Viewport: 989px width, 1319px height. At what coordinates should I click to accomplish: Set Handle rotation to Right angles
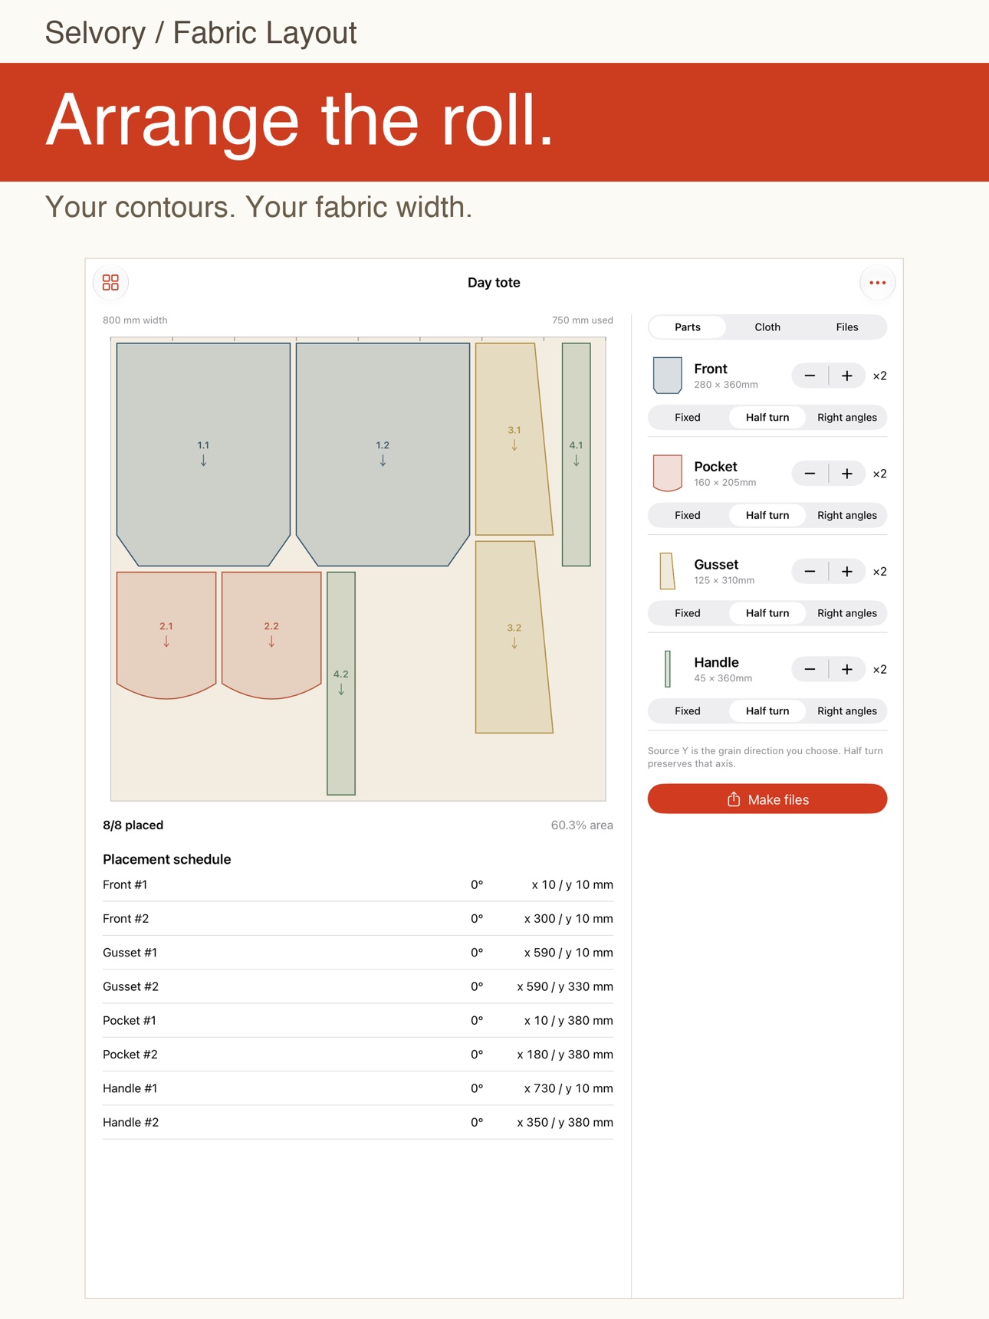click(x=847, y=711)
